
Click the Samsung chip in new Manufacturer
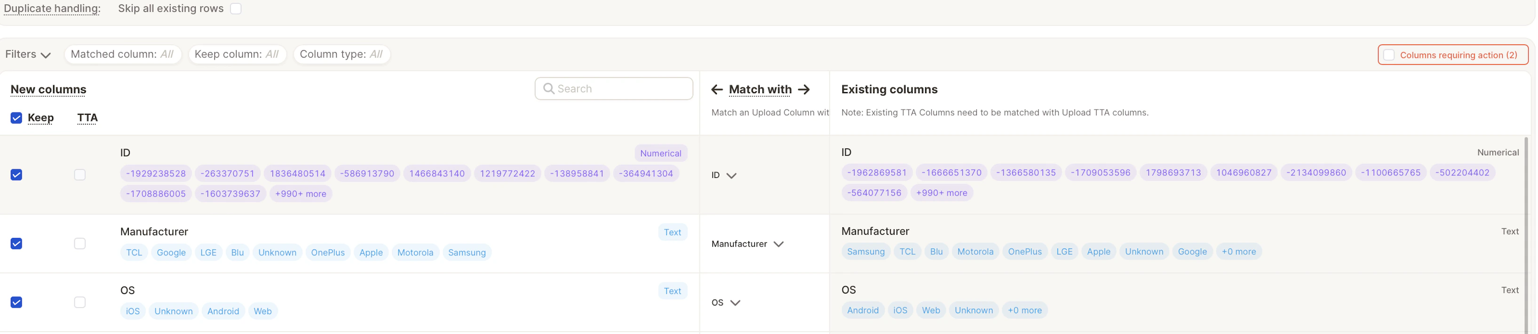[467, 252]
